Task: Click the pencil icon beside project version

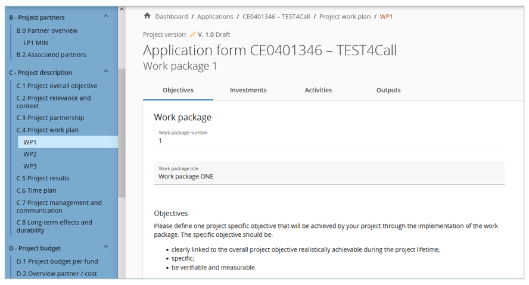Action: click(192, 35)
